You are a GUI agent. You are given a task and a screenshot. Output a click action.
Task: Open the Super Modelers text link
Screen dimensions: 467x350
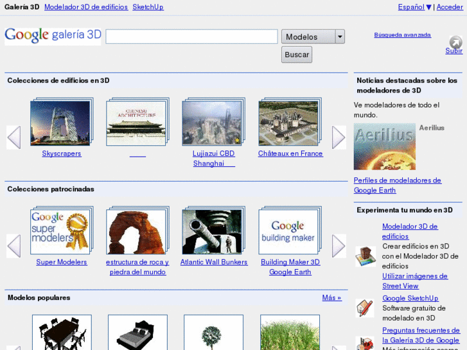[62, 262]
